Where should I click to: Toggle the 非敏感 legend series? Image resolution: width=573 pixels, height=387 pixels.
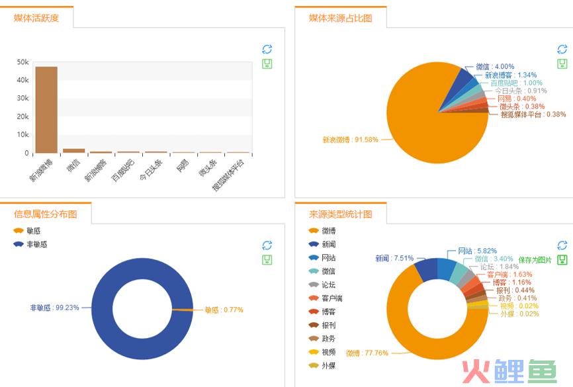[30, 244]
